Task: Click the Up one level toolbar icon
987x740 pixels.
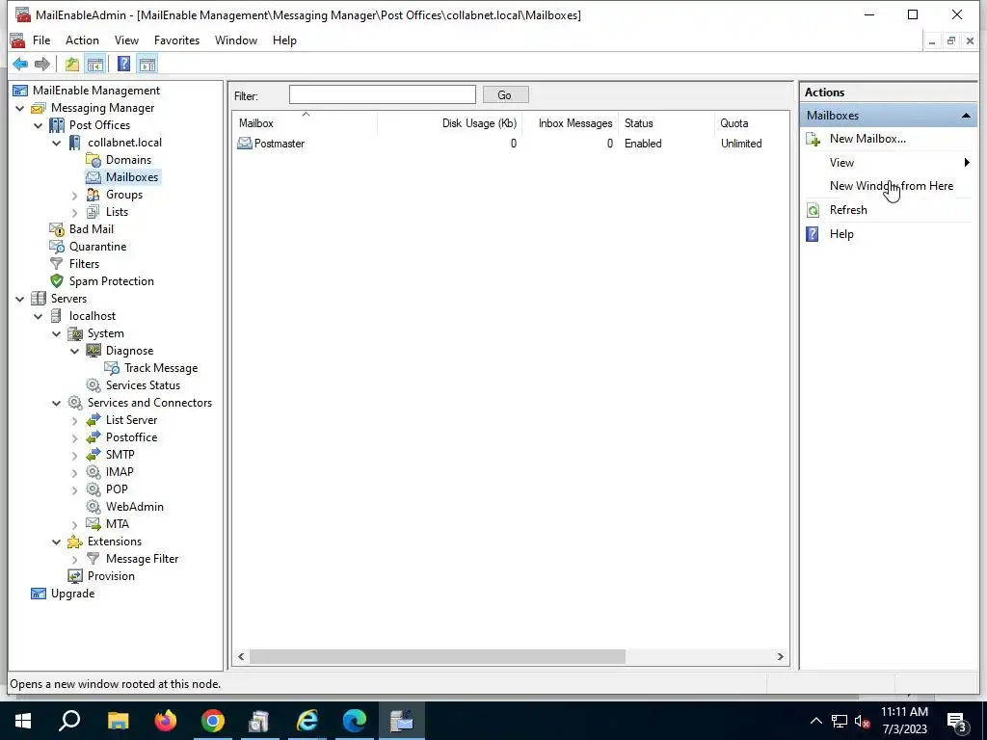Action: [72, 64]
